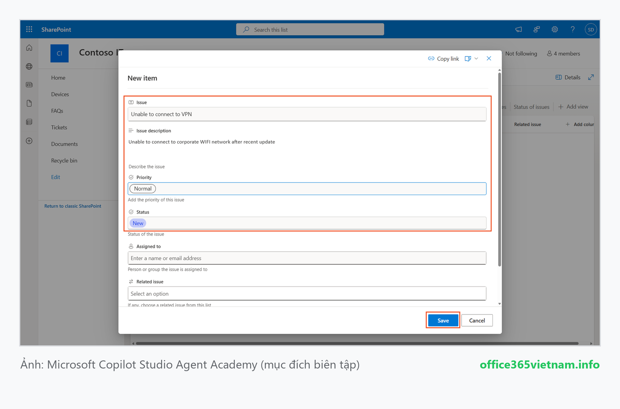Click the create plus icon in rail
620x409 pixels.
click(x=29, y=141)
